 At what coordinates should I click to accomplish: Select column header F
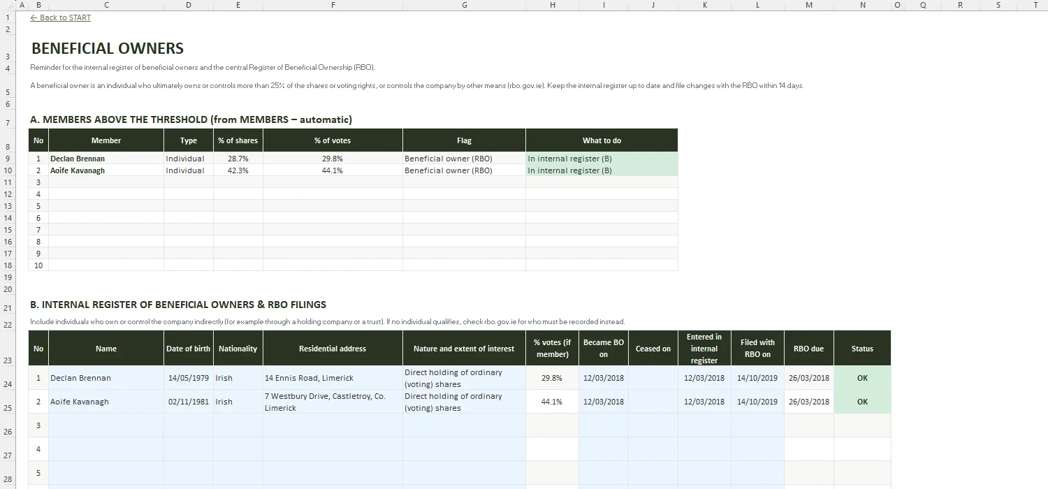click(x=333, y=5)
